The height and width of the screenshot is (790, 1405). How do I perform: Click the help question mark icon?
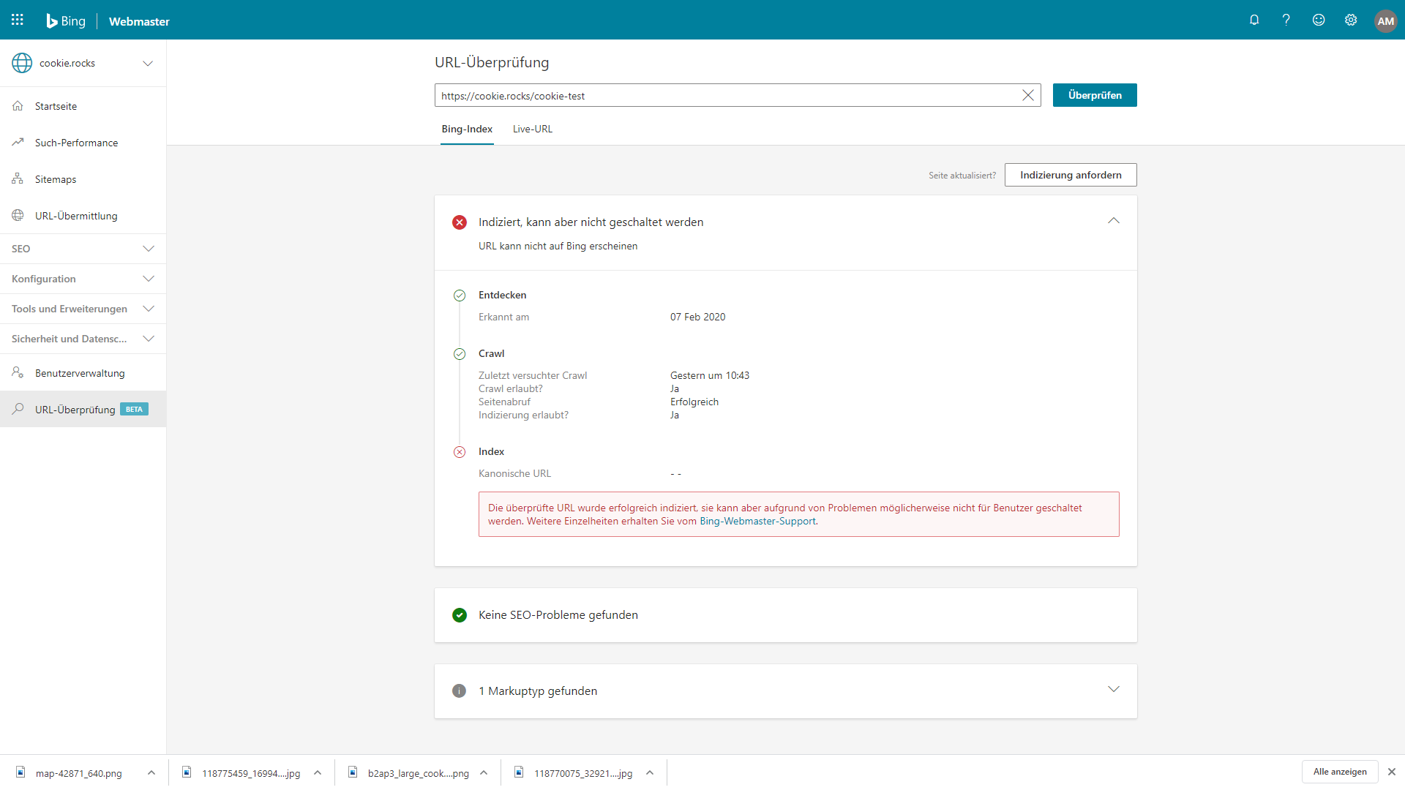(1286, 20)
